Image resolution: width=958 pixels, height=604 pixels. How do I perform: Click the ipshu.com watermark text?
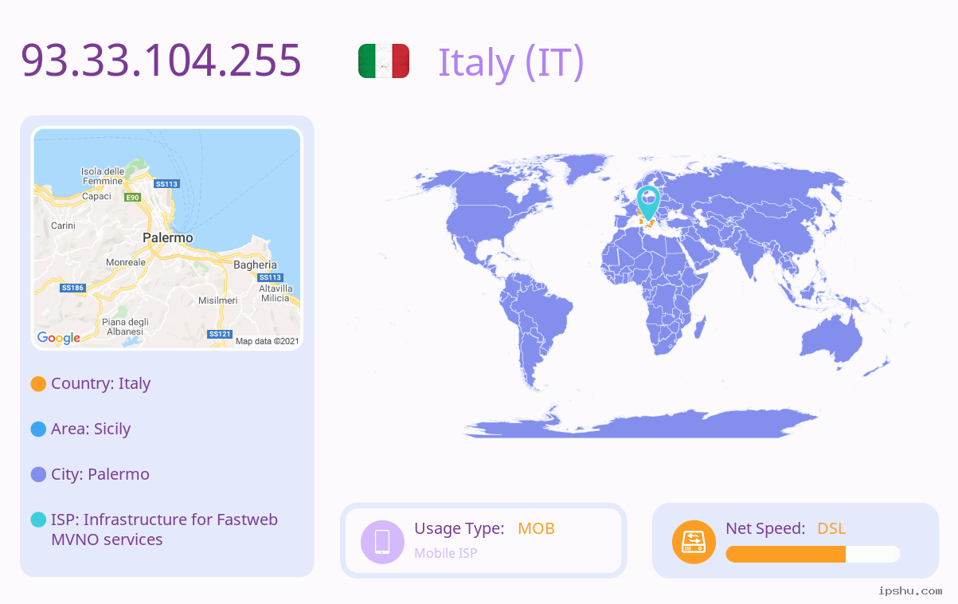[x=910, y=590]
